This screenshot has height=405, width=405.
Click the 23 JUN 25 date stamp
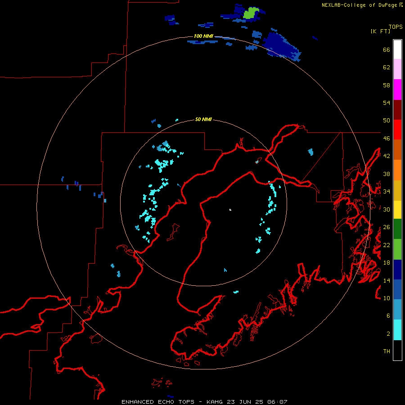click(x=245, y=402)
